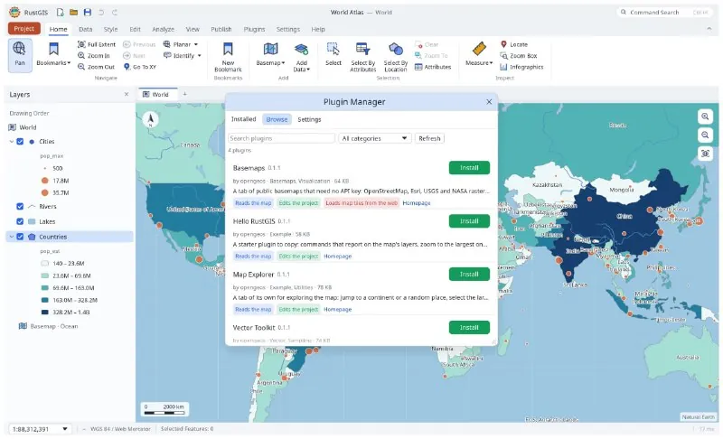Open the Identify dropdown arrow
Image resolution: width=723 pixels, height=439 pixels.
tap(199, 56)
